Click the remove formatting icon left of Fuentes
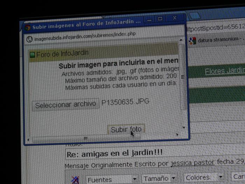Viewport: 245px width, 184px height. tap(75, 180)
